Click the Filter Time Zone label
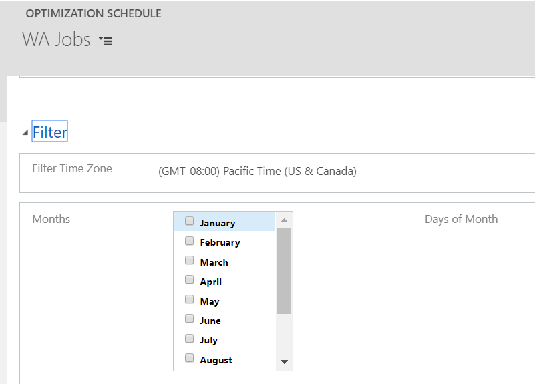 [72, 168]
